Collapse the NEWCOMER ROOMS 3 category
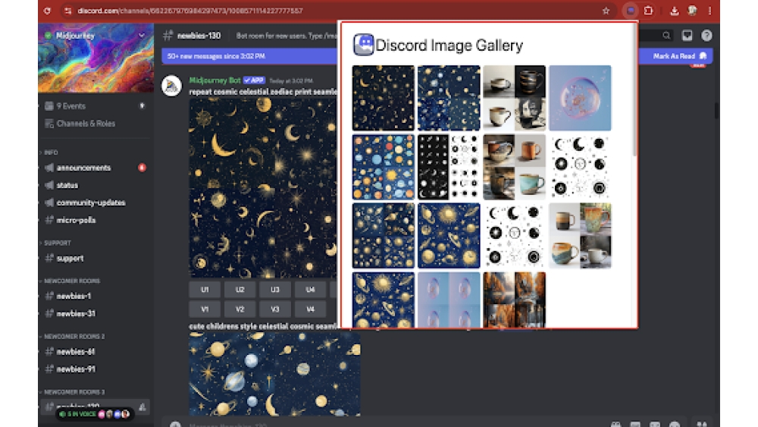This screenshot has width=758, height=427. (74, 392)
